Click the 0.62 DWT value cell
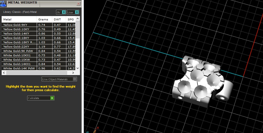Screen dimensions: 263x133 coord(59,68)
